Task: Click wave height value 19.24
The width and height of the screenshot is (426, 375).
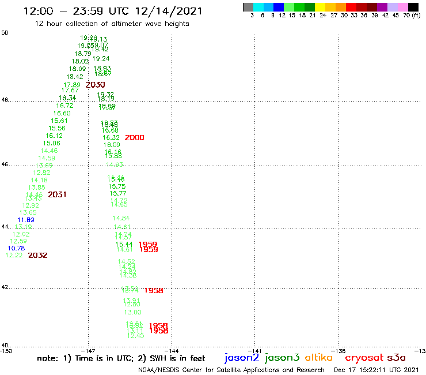Action: pyautogui.click(x=101, y=58)
